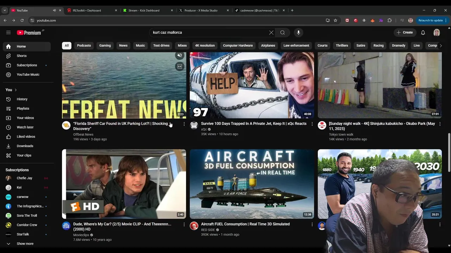
Task: Open more options for Florida Sheriff video
Action: 184,124
